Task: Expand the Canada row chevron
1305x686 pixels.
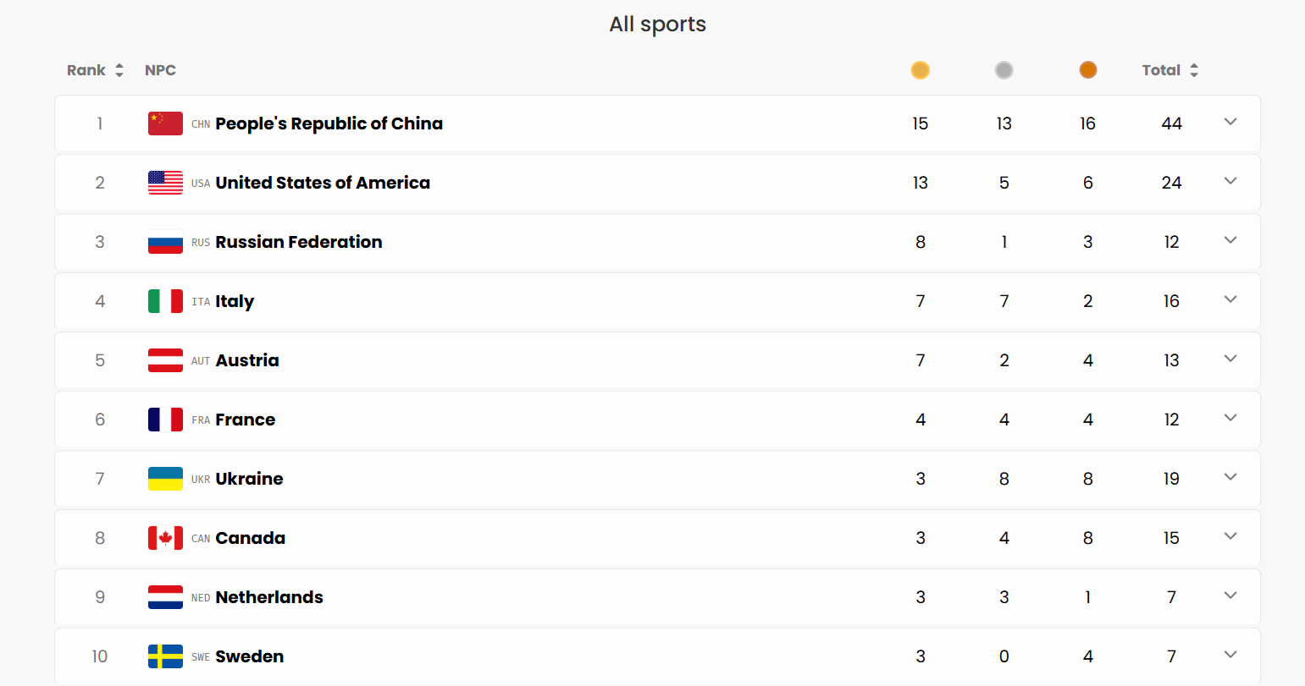Action: 1230,536
